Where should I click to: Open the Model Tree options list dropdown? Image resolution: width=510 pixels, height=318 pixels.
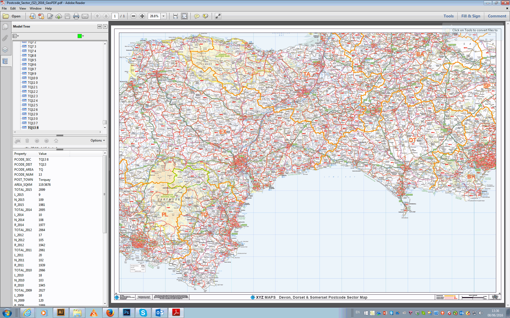coord(15,36)
